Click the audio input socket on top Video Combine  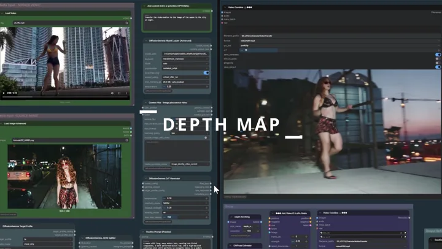pyautogui.click(x=222, y=16)
